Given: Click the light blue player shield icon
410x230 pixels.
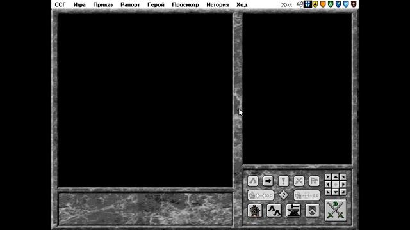Looking at the screenshot, I should click(346, 4).
